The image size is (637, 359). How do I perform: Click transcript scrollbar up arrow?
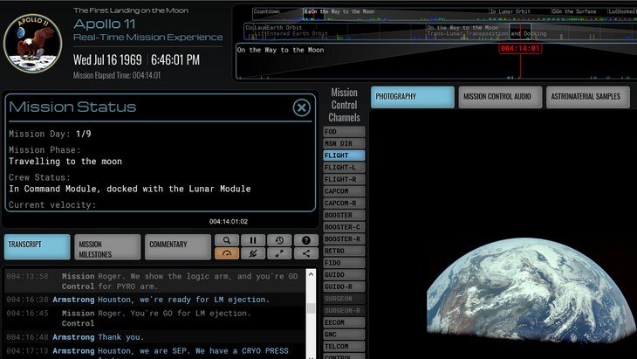311,274
